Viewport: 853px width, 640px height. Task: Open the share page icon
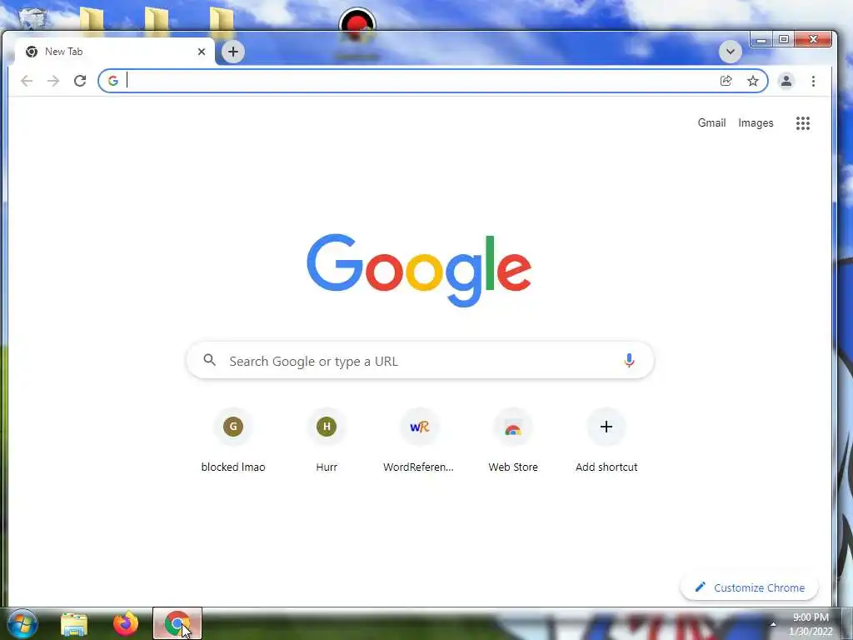click(x=726, y=81)
